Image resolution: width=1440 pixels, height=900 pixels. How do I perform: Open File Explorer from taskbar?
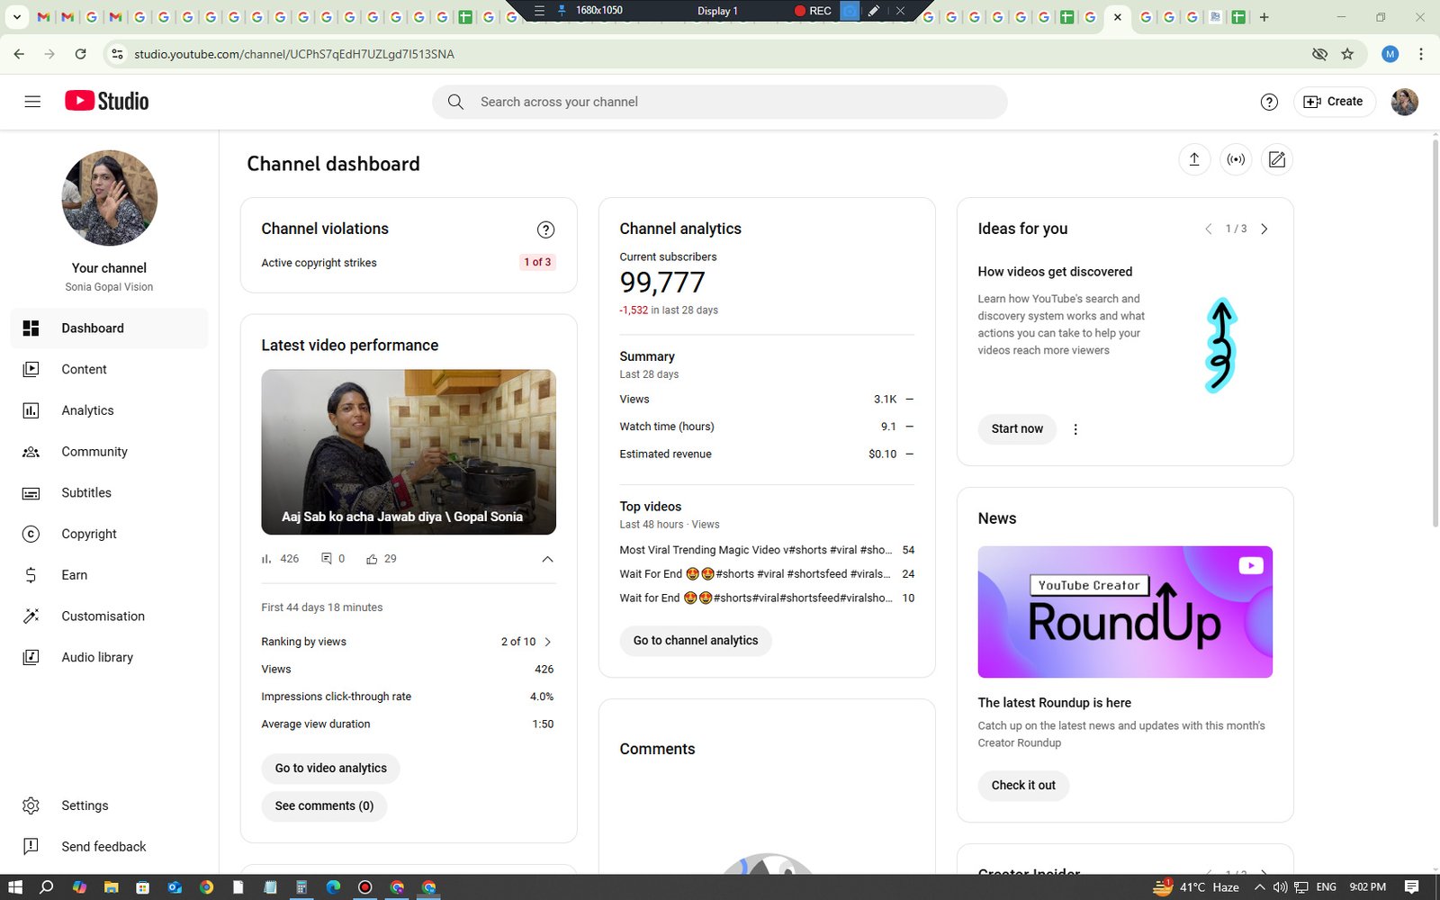(111, 886)
